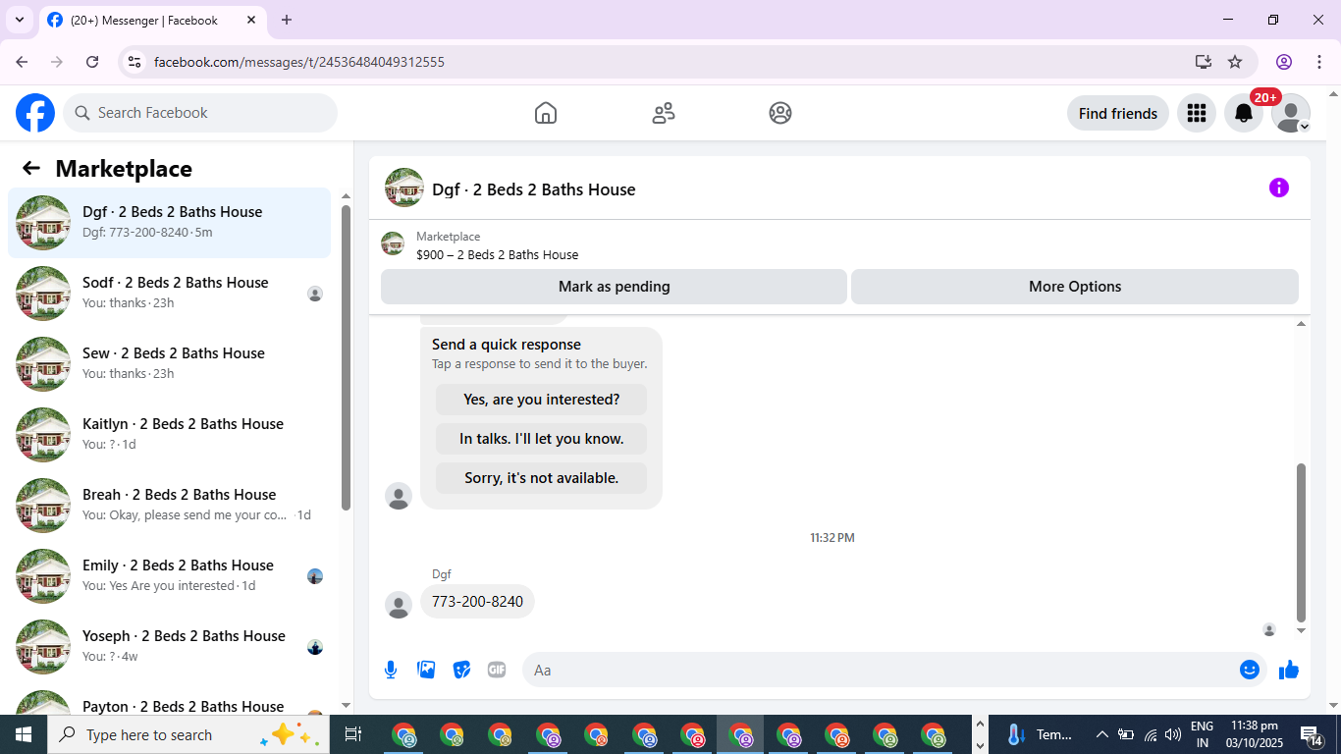Show hidden system tray icons

[x=1101, y=734]
